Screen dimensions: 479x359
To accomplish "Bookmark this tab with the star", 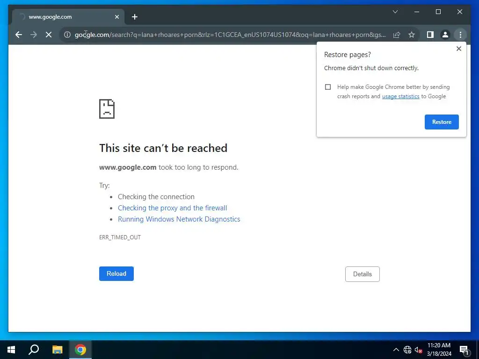I will pos(412,35).
